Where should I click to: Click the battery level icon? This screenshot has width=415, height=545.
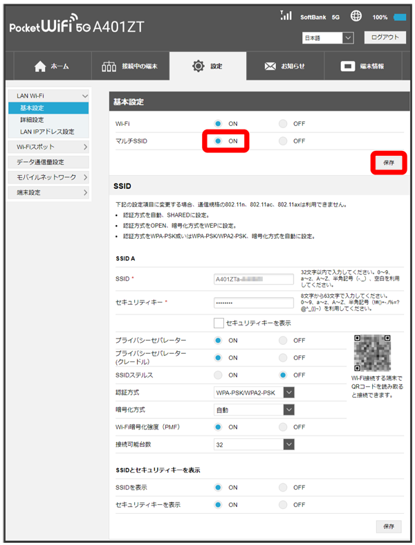pos(400,17)
